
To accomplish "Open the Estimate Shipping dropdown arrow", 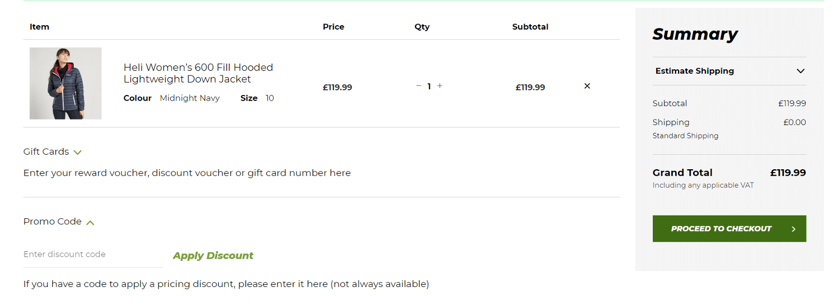I will tap(800, 71).
